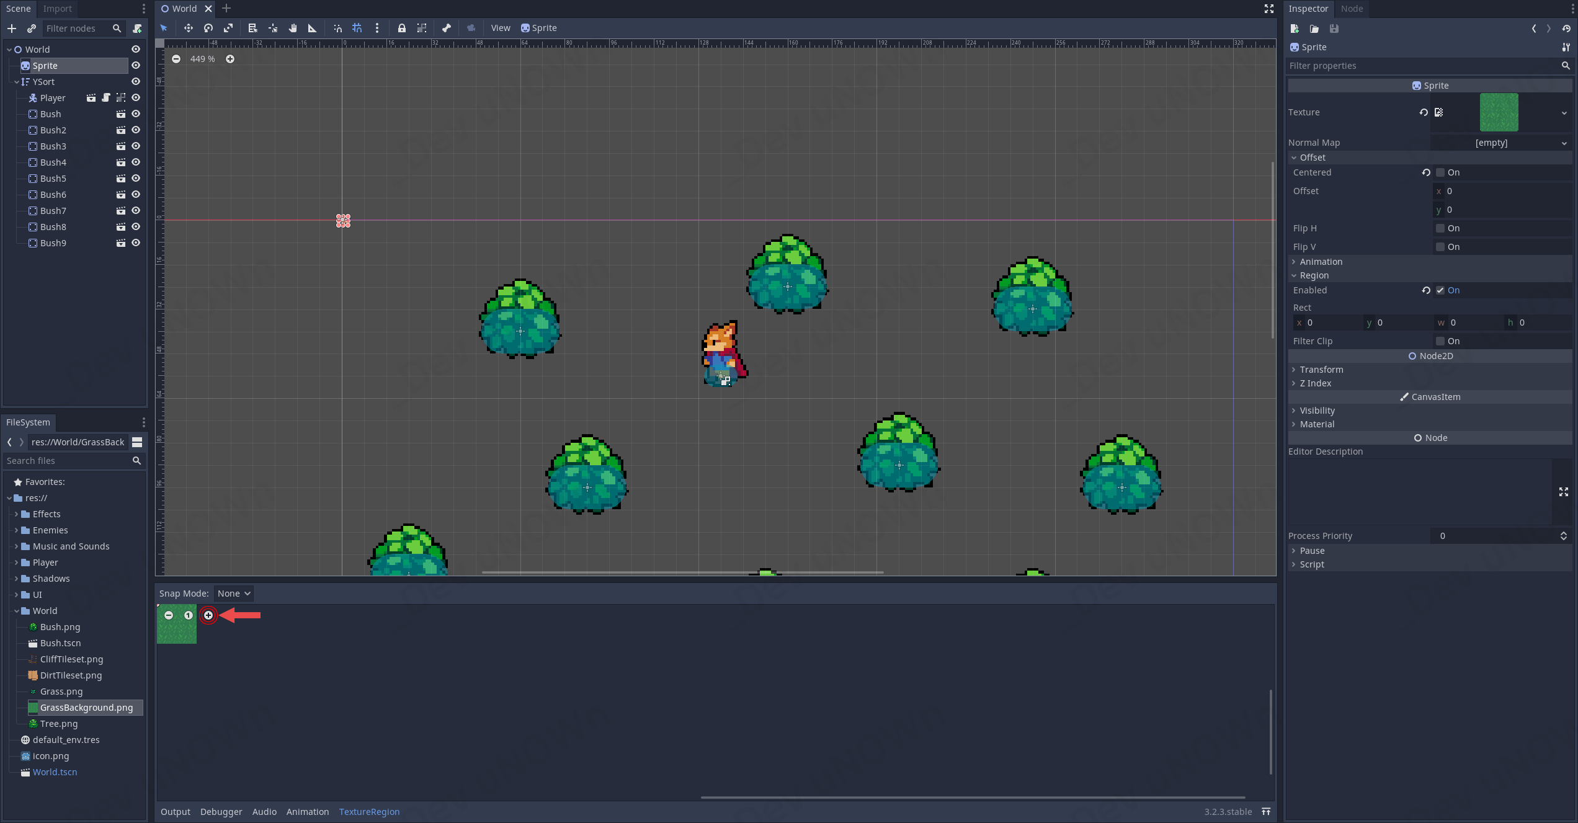The width and height of the screenshot is (1578, 823).
Task: Open the View menu
Action: coord(500,28)
